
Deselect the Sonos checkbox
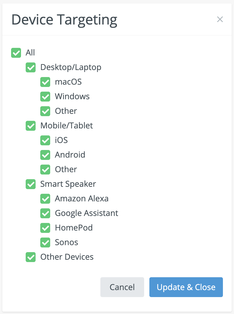45,243
